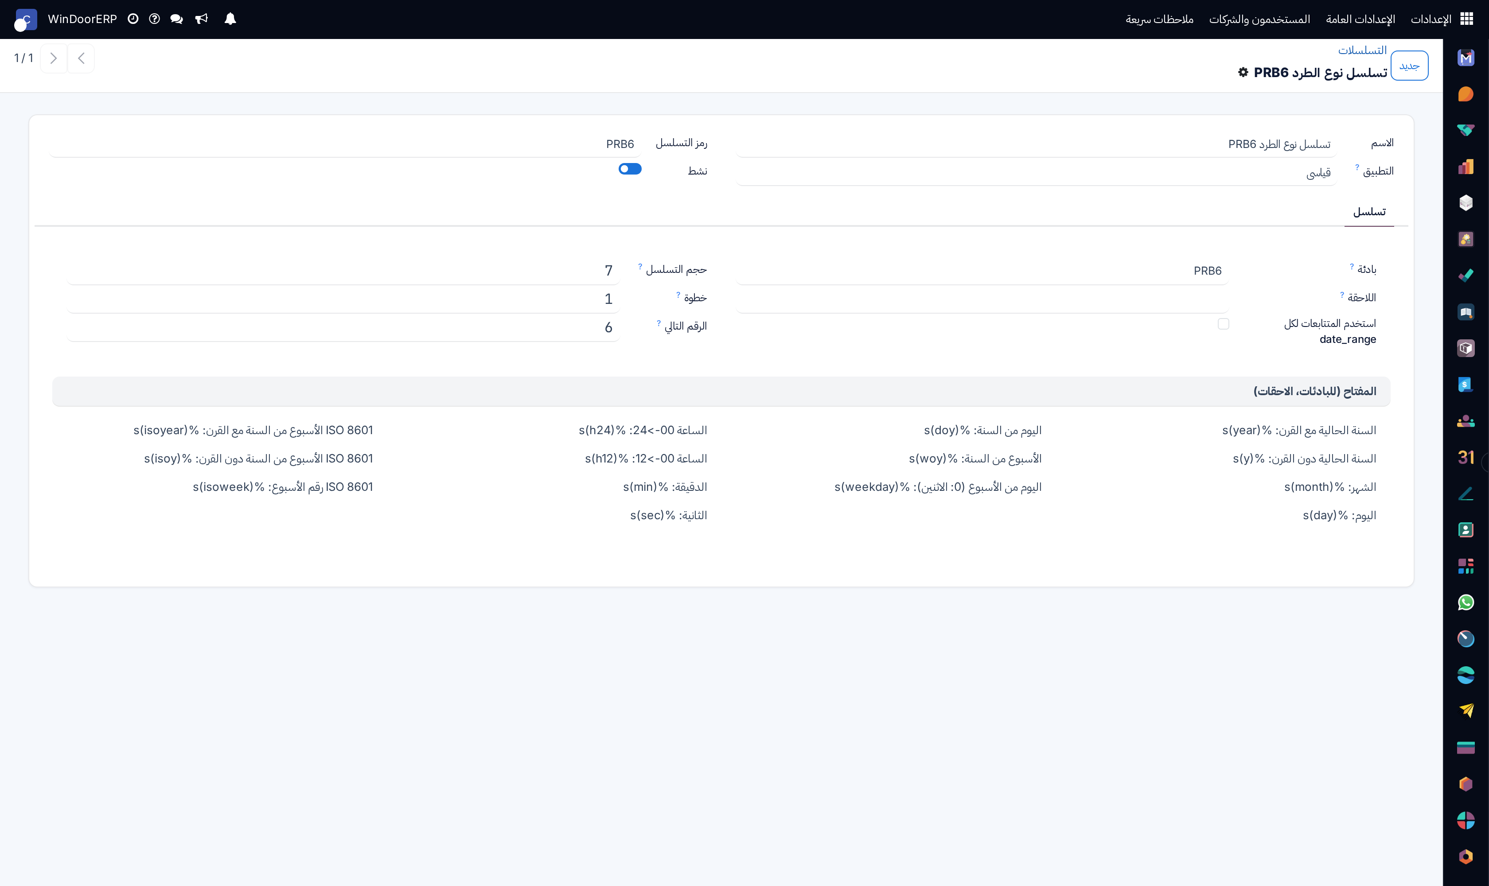Click the الرقم التالي field showing 6
The width and height of the screenshot is (1489, 886).
(343, 327)
